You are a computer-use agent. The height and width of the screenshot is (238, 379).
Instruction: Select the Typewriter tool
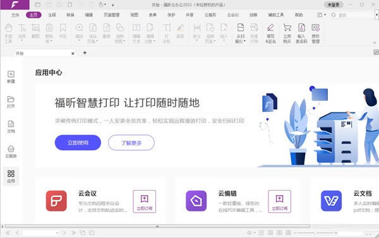(x=167, y=33)
